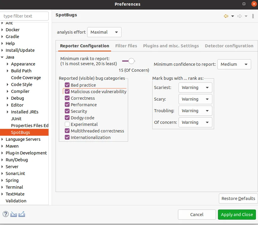Viewport: 258px width, 225px height.
Task: Select Install/Update preferences
Action: click(20, 50)
